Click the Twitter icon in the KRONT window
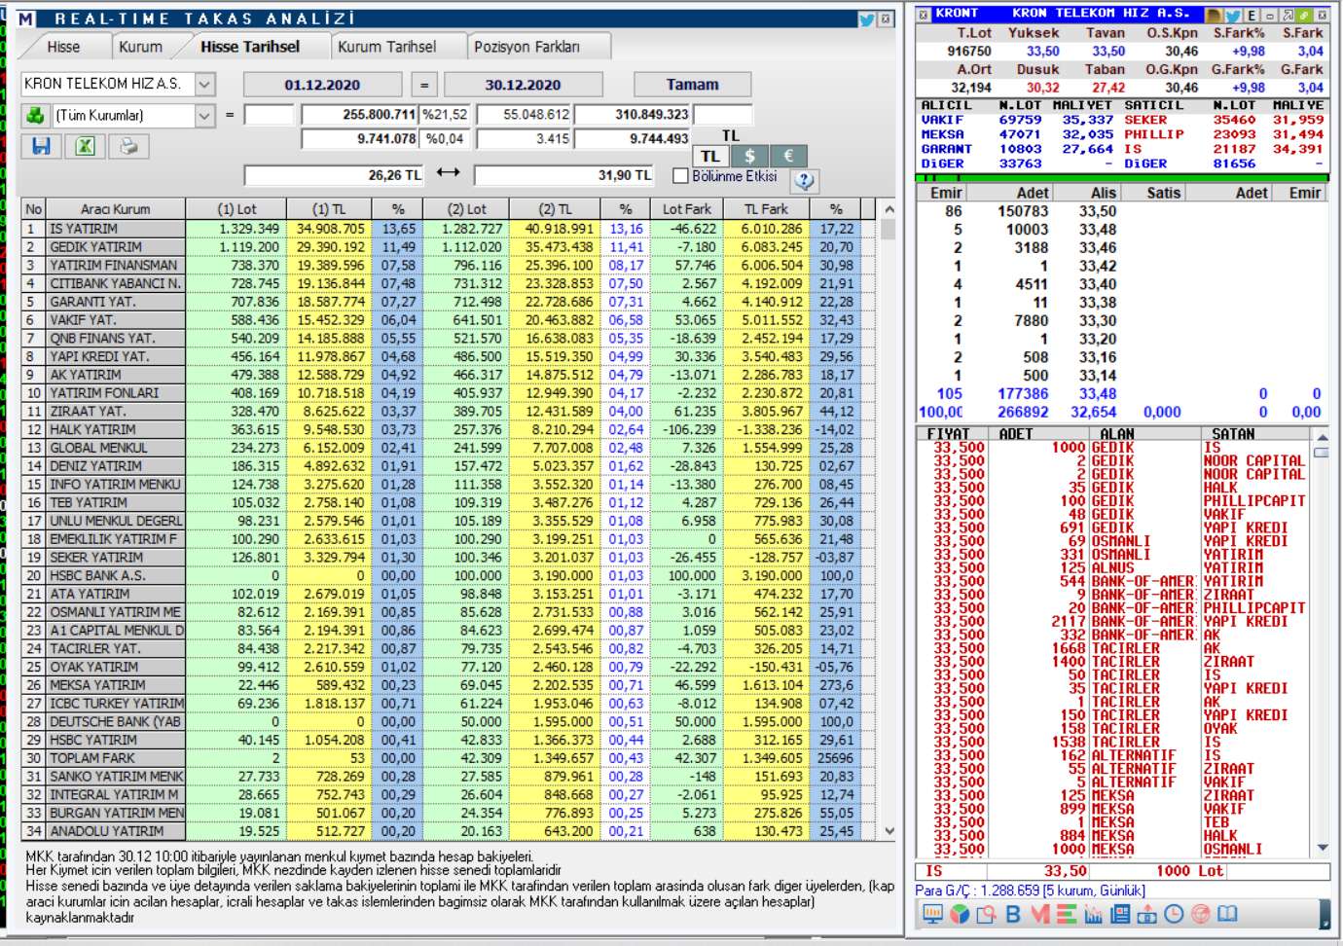This screenshot has height=946, width=1343. tap(1233, 15)
